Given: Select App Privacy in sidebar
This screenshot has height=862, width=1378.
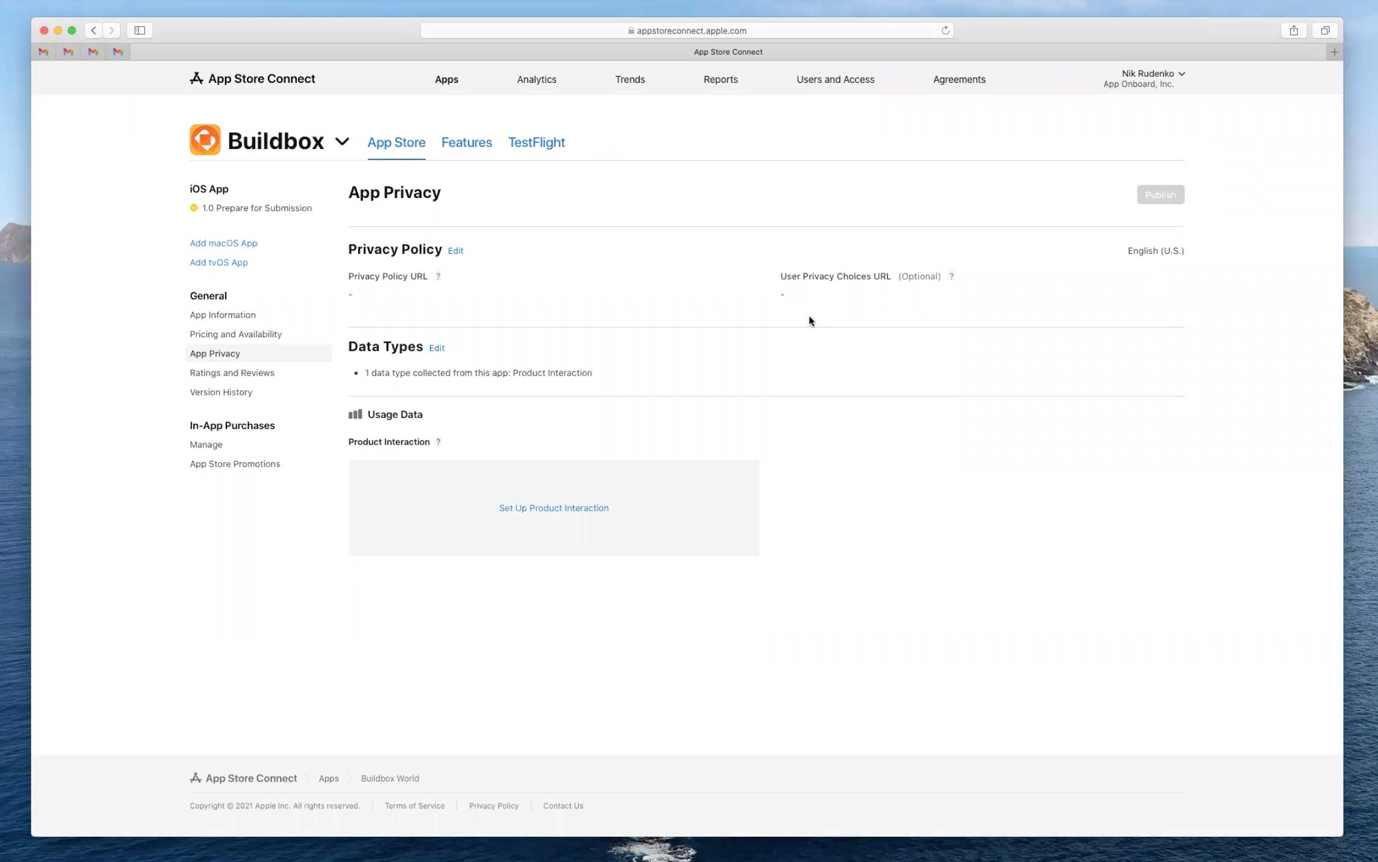Looking at the screenshot, I should [x=258, y=354].
